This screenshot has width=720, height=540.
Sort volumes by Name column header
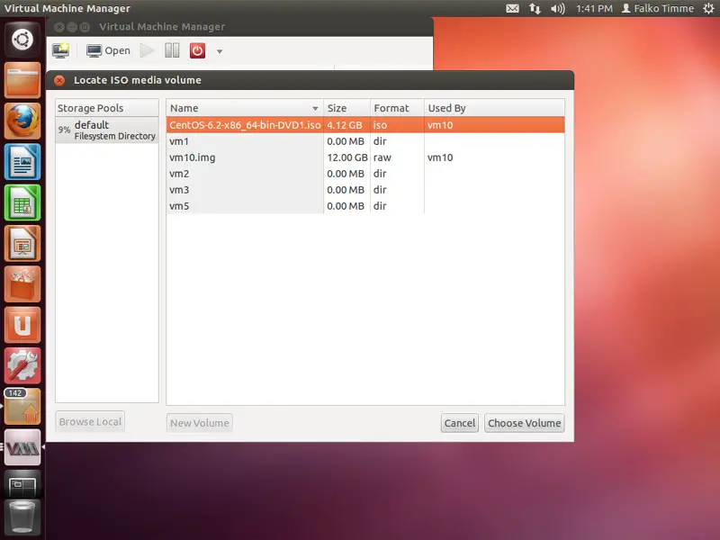[x=245, y=108]
